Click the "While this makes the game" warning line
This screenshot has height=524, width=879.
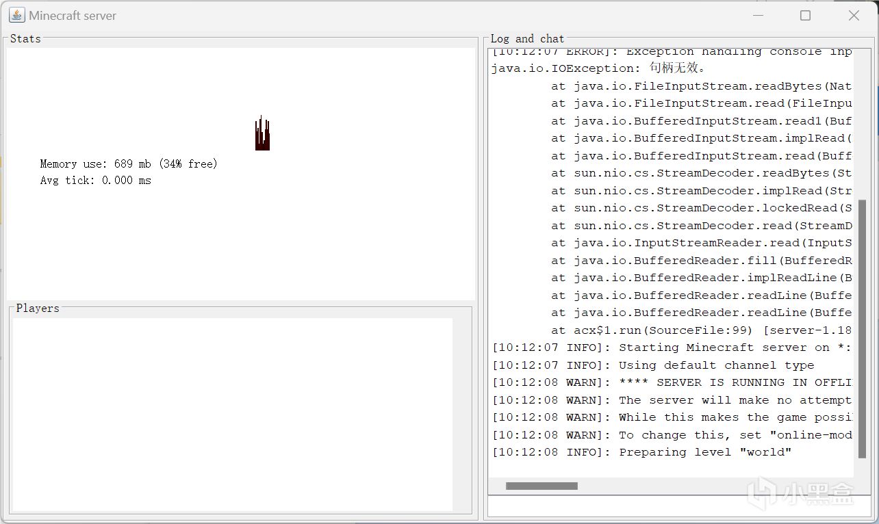[672, 417]
